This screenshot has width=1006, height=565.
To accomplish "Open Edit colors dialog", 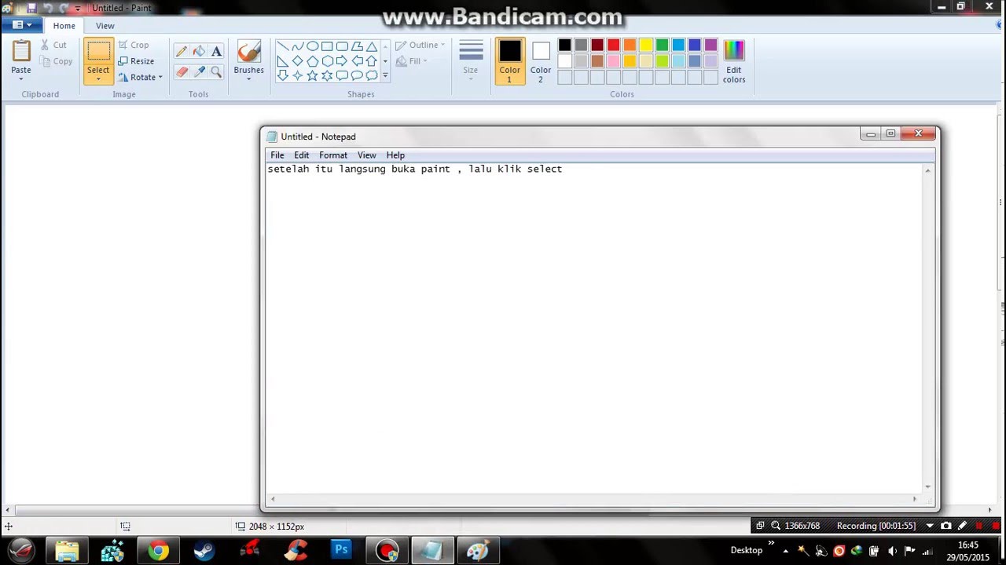I will click(x=733, y=61).
